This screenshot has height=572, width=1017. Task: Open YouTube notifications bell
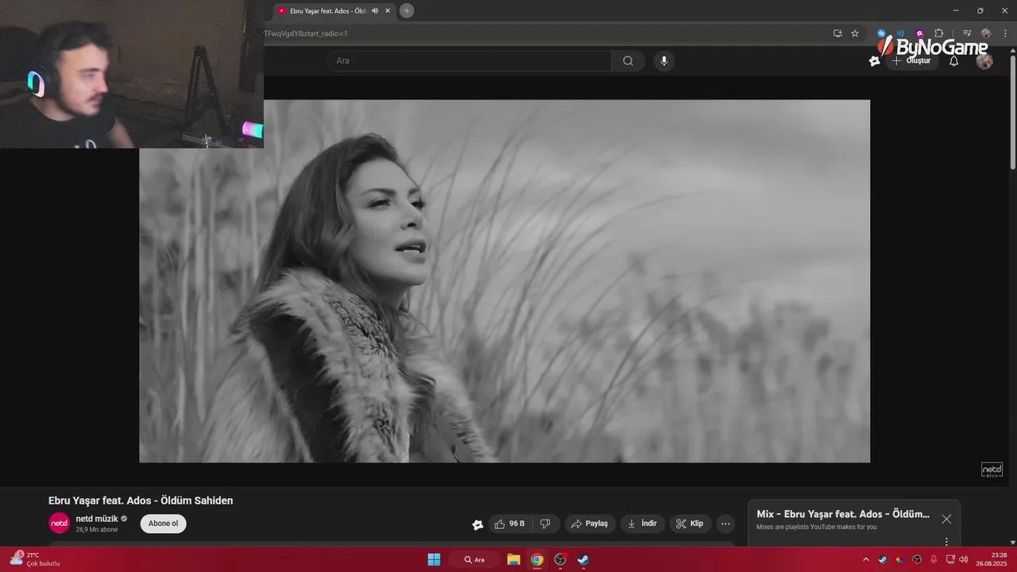pyautogui.click(x=954, y=61)
